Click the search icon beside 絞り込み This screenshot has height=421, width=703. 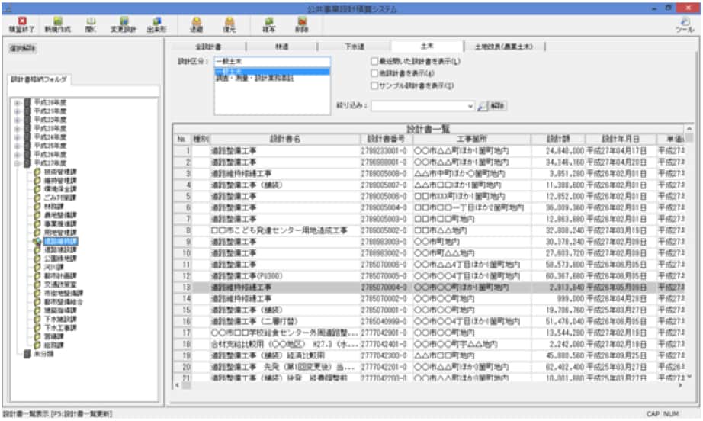(482, 106)
